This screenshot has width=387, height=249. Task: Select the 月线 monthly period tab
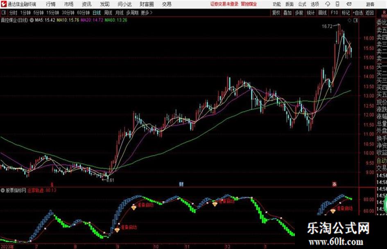click(x=120, y=13)
